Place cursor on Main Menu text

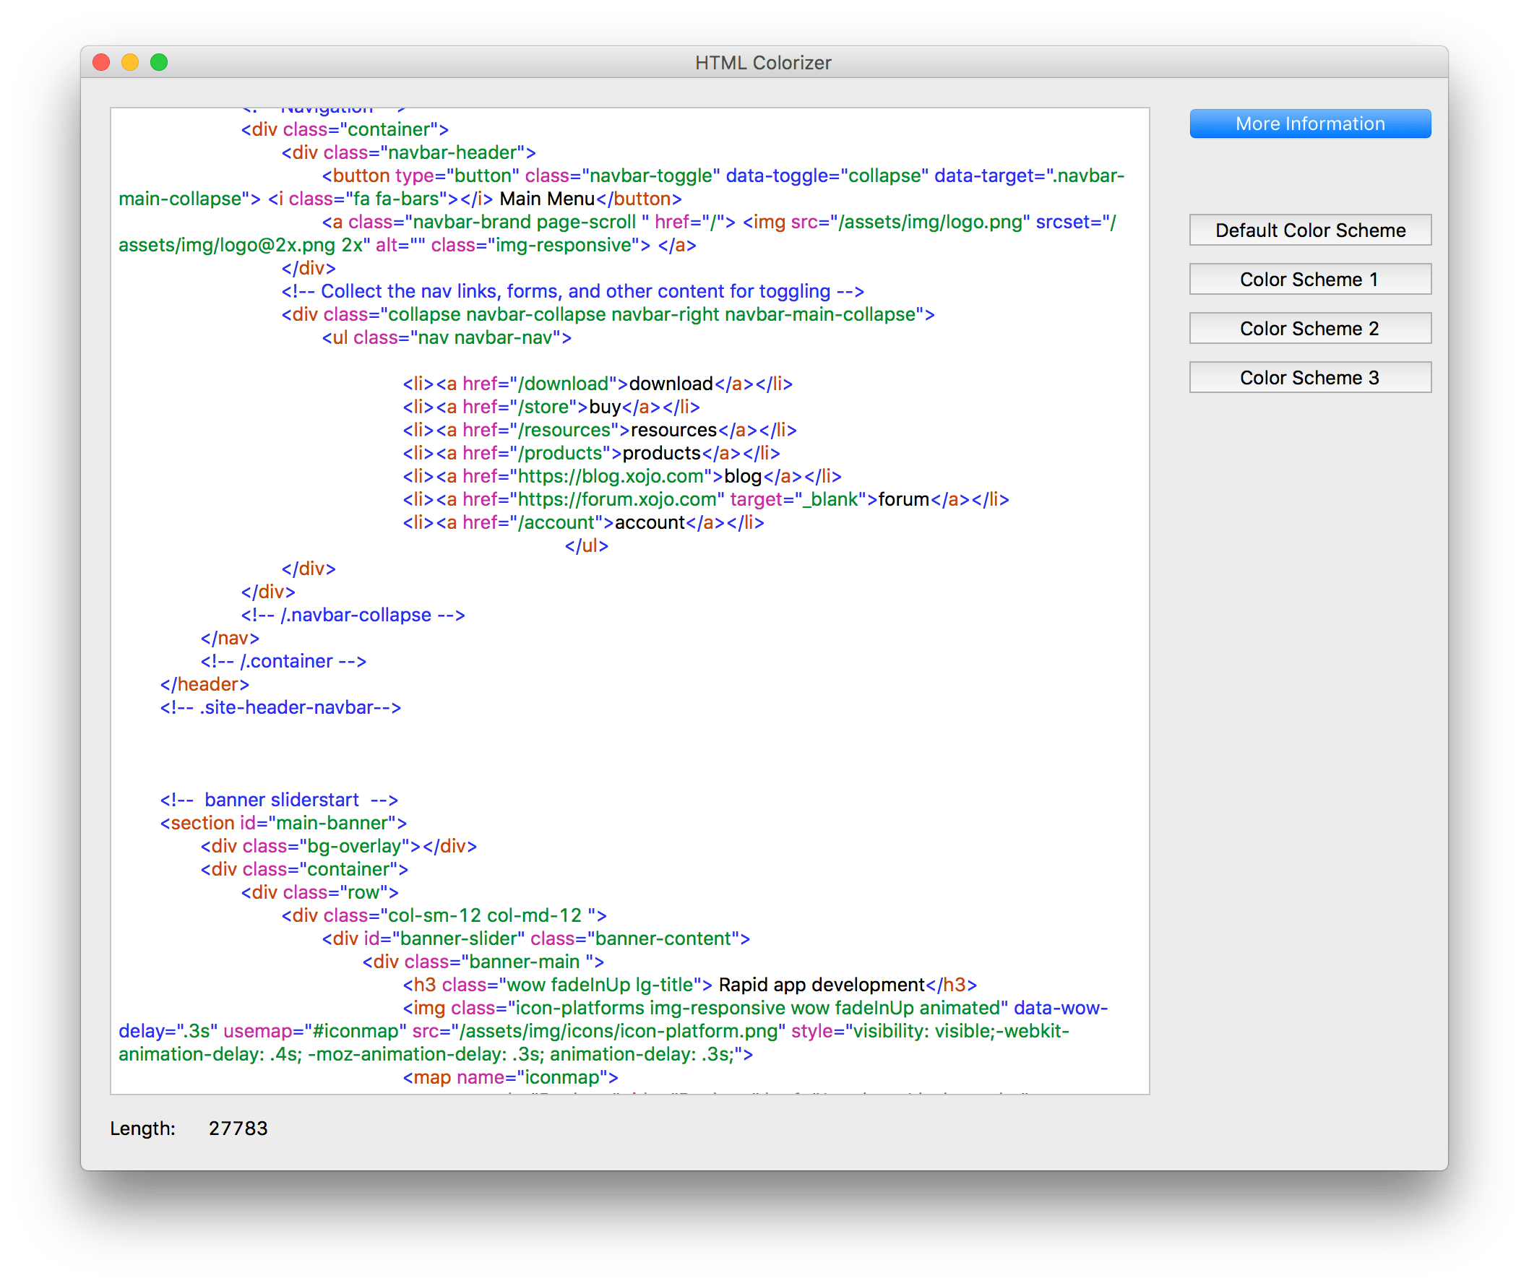[x=547, y=199]
